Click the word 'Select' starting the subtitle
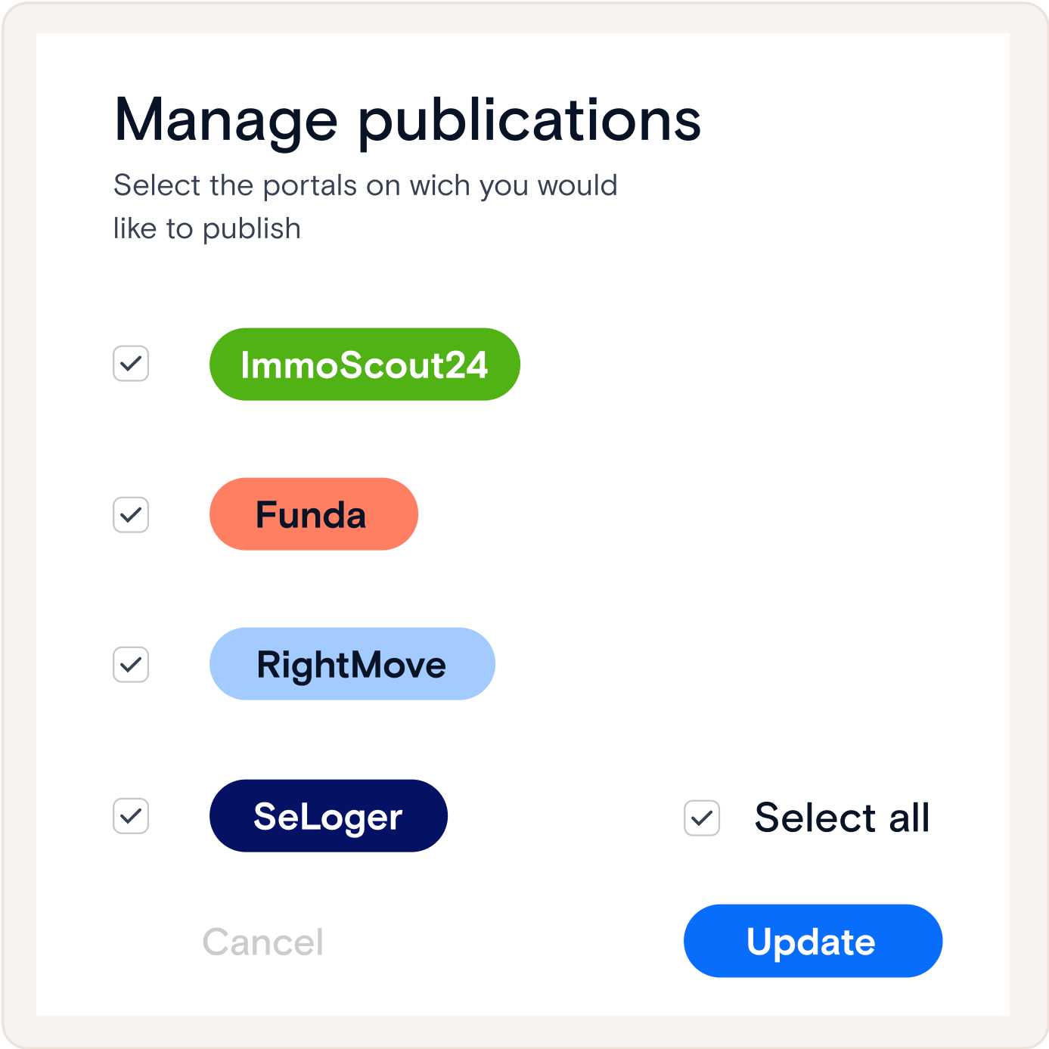 pos(157,185)
